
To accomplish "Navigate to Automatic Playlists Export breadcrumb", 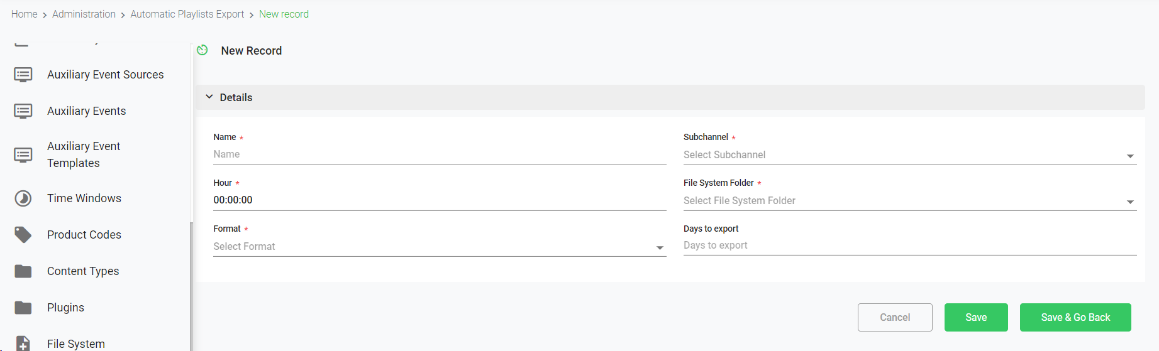I will [187, 14].
